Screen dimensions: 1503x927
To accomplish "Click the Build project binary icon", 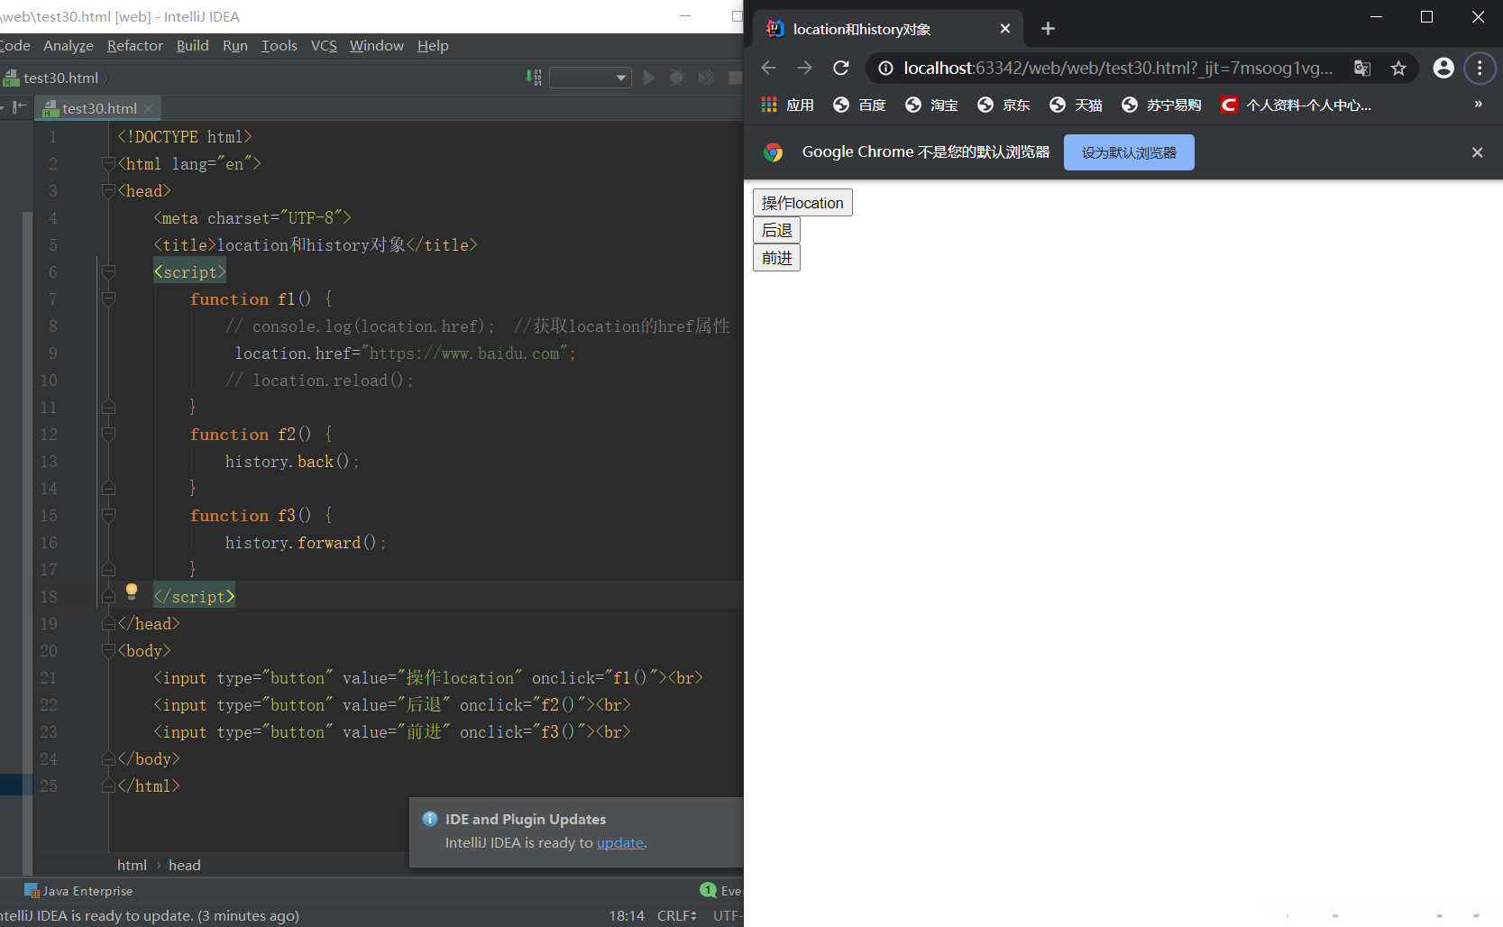I will (534, 78).
